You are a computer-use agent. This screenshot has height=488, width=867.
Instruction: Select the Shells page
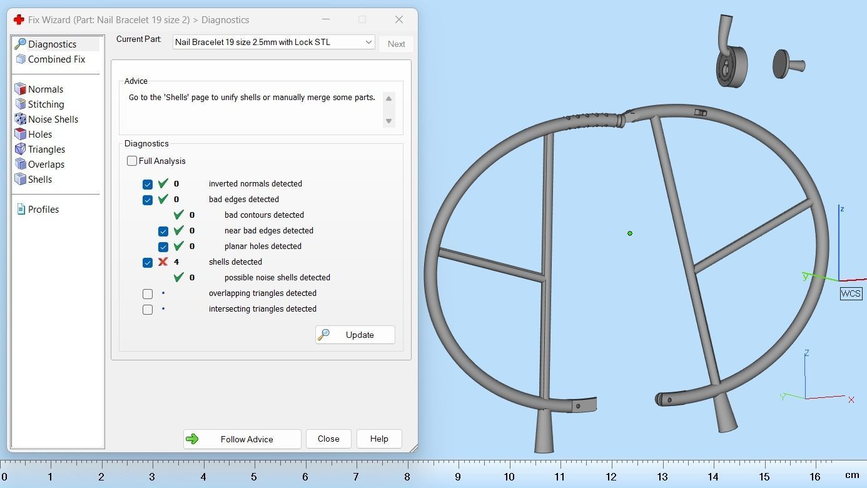pyautogui.click(x=40, y=179)
